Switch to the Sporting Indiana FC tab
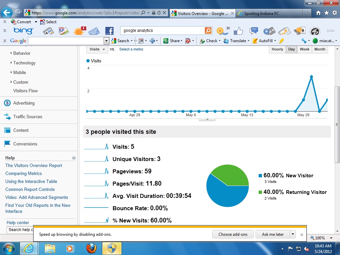The image size is (340, 255). pos(261,14)
